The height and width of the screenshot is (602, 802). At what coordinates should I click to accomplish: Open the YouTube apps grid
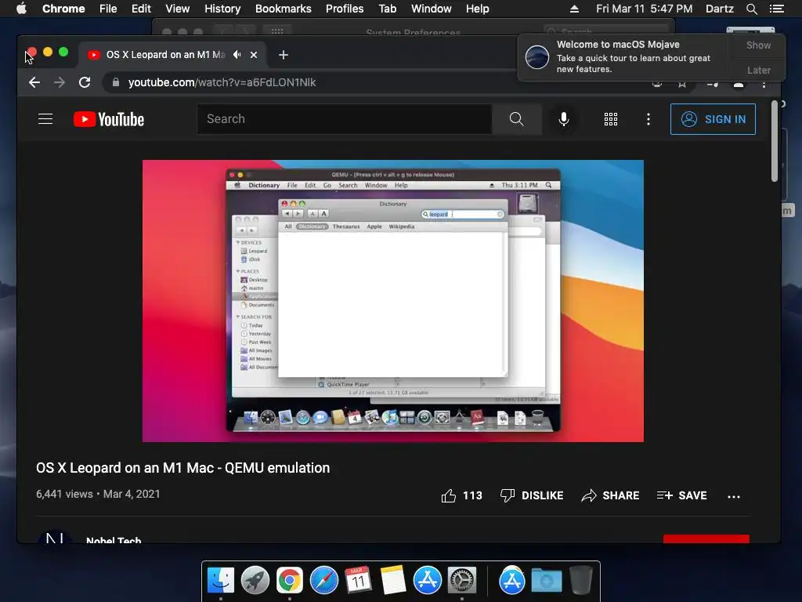coord(611,119)
